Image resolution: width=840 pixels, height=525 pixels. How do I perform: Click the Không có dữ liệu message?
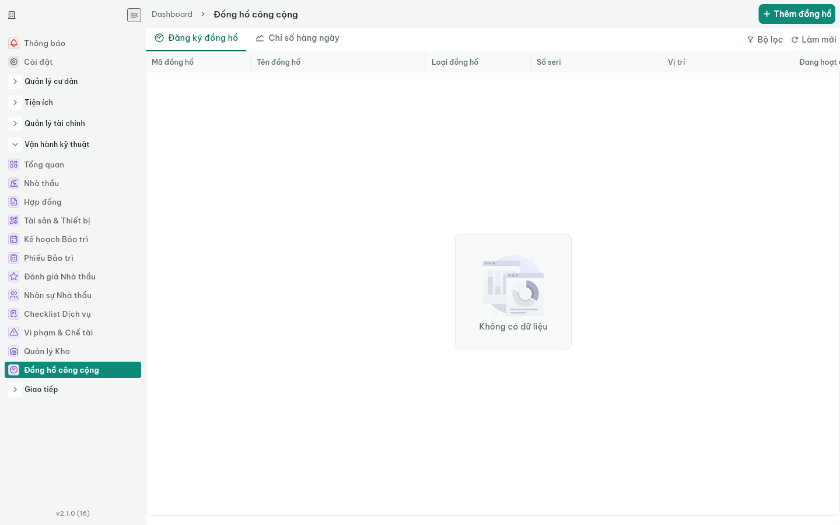pyautogui.click(x=513, y=327)
